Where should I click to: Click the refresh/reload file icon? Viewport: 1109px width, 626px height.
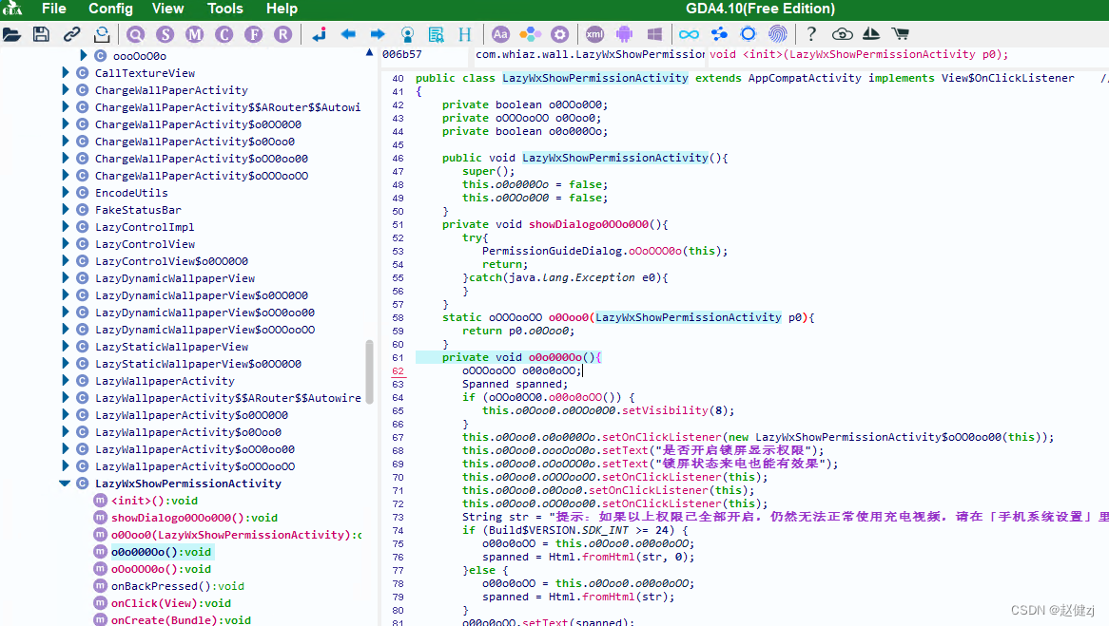[102, 34]
